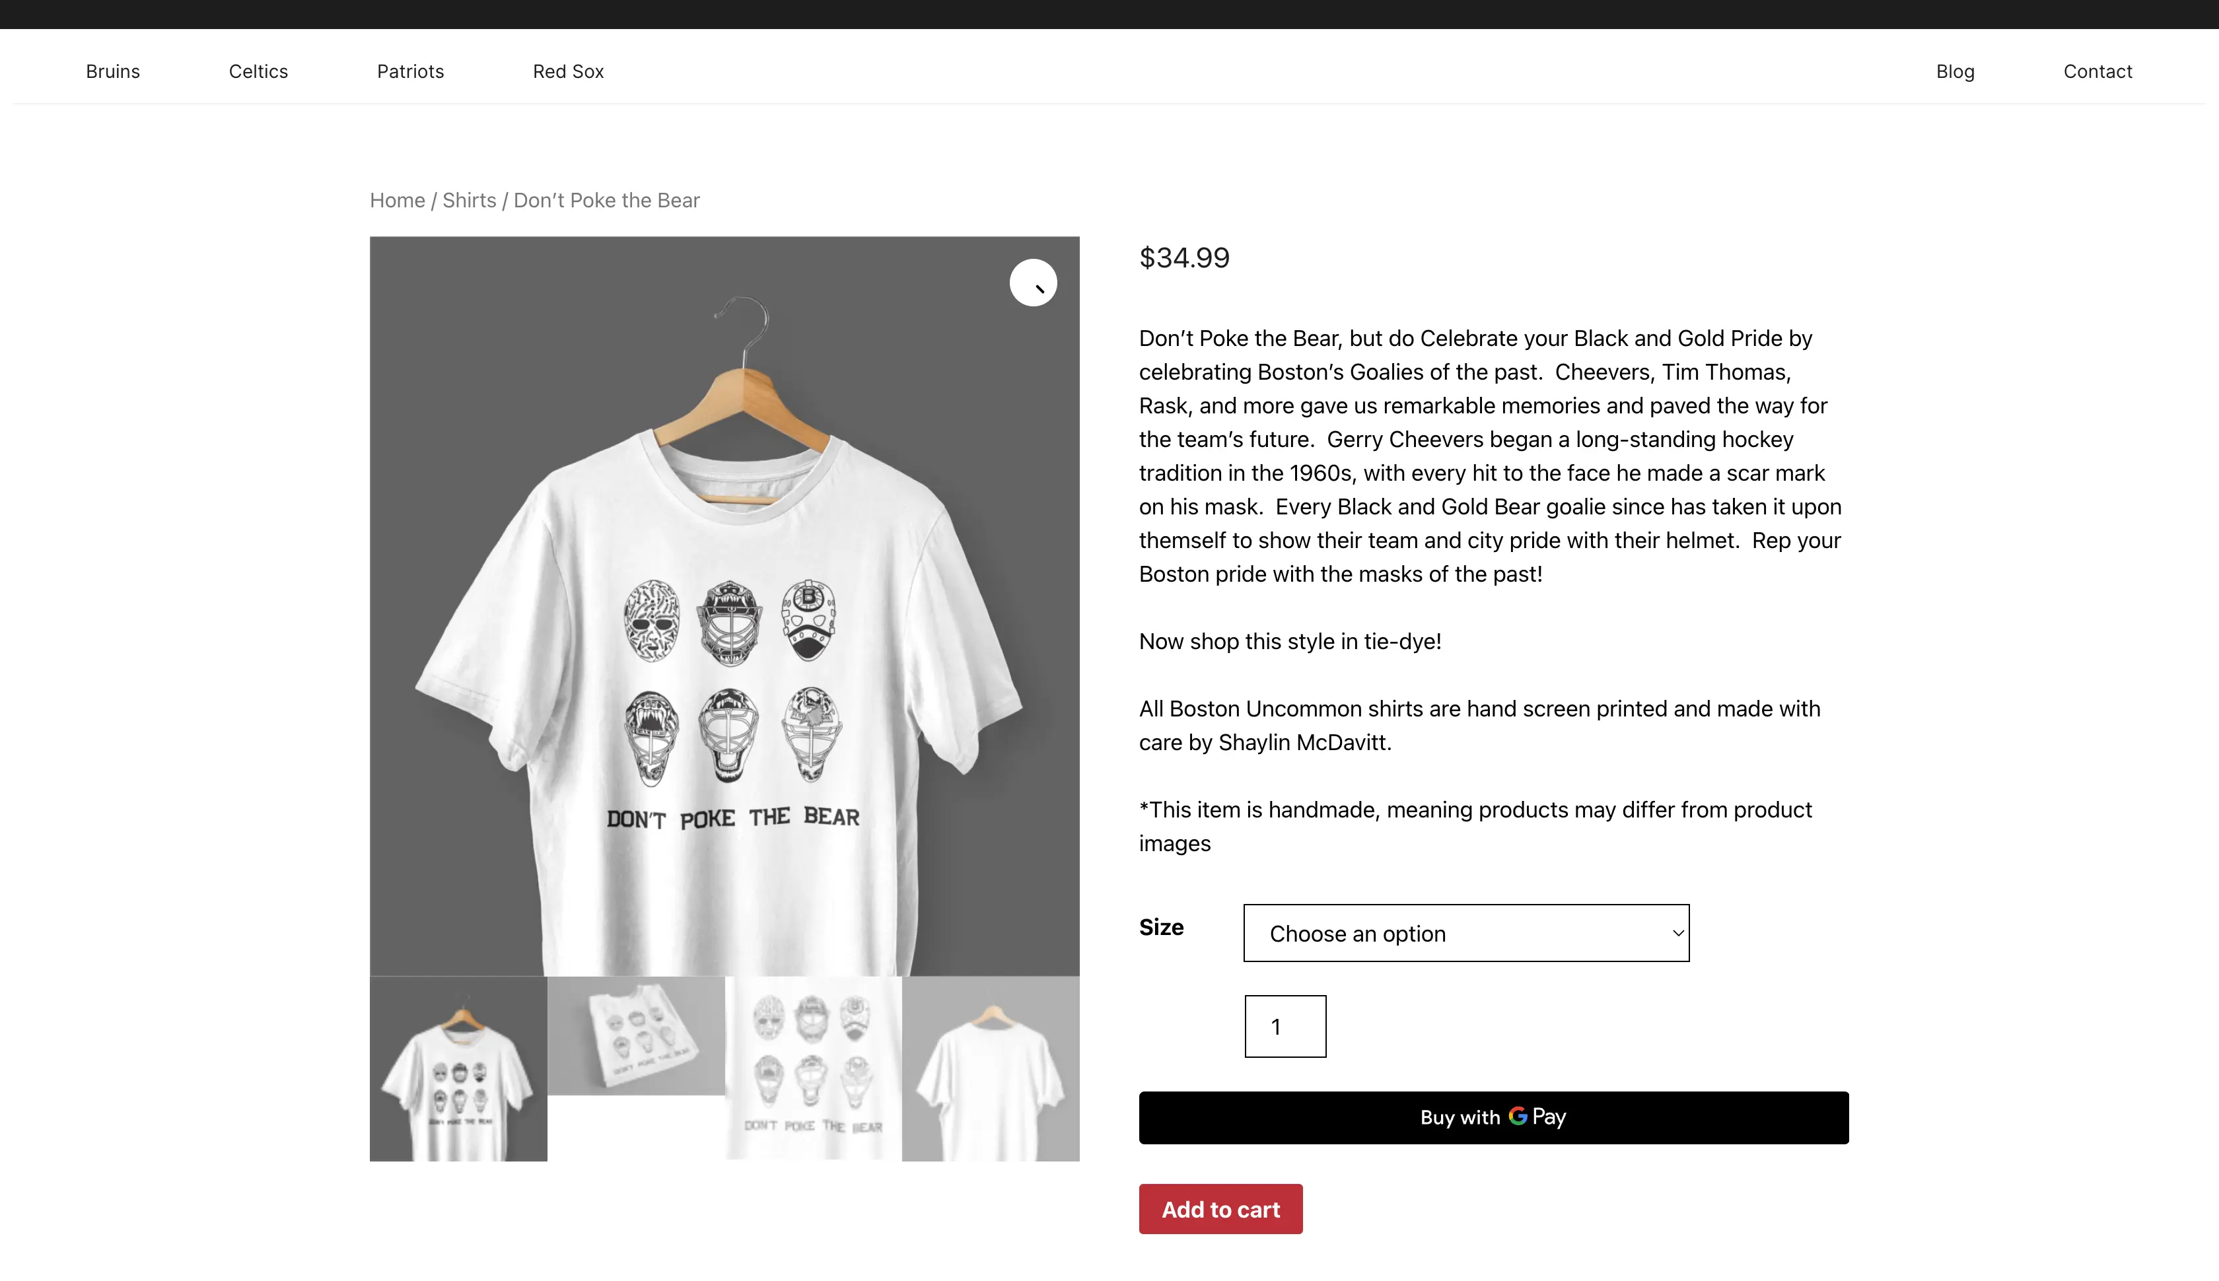
Task: Select the first hanging shirt thumbnail
Action: (458, 1069)
